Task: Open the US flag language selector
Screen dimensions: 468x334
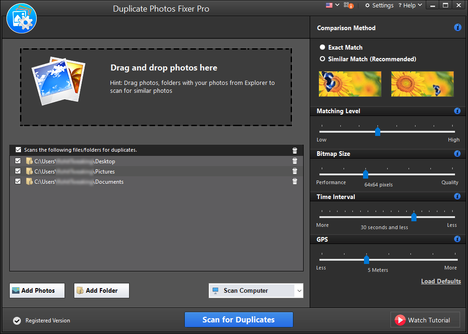Action: pyautogui.click(x=329, y=5)
